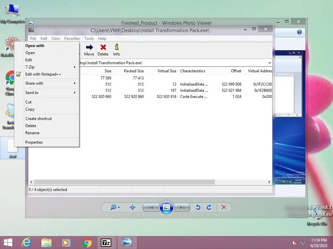Click the Photo Viewer zoom magnifier button
The width and height of the screenshot is (333, 249).
pyautogui.click(x=113, y=207)
